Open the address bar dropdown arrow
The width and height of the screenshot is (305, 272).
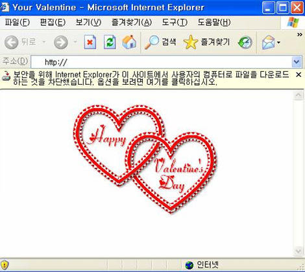point(297,62)
